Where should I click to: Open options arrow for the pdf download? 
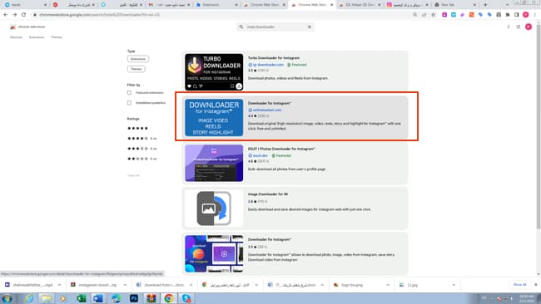[x=256, y=285]
